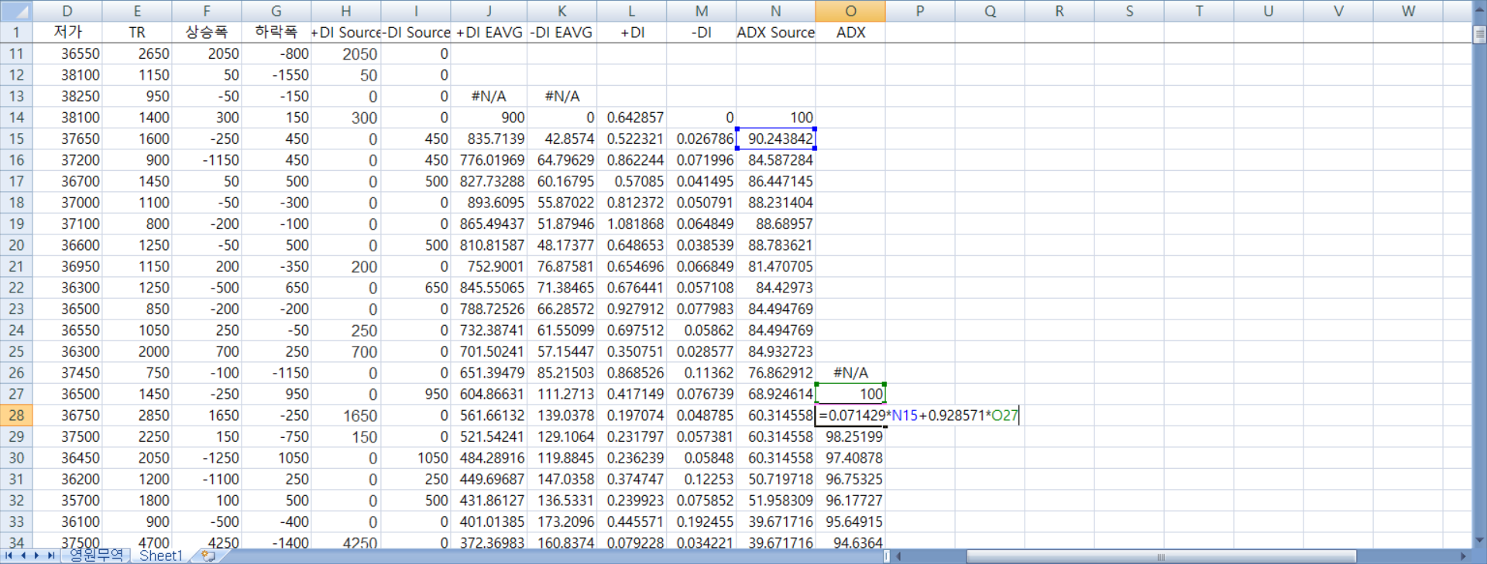
Task: Select column E header
Action: pyautogui.click(x=137, y=11)
